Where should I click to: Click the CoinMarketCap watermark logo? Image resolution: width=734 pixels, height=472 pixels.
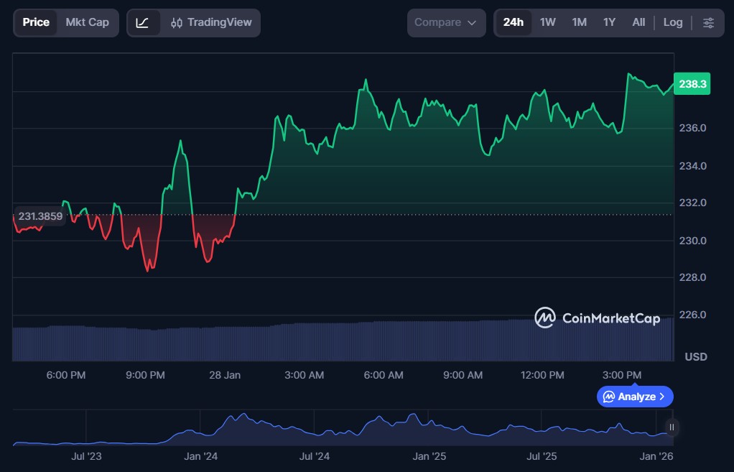[597, 318]
